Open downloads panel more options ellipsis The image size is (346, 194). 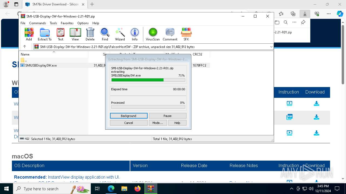coord(294,22)
